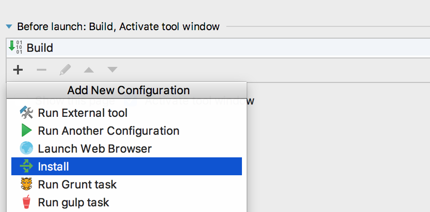Collapse the Before launch section triangle

(x=9, y=26)
